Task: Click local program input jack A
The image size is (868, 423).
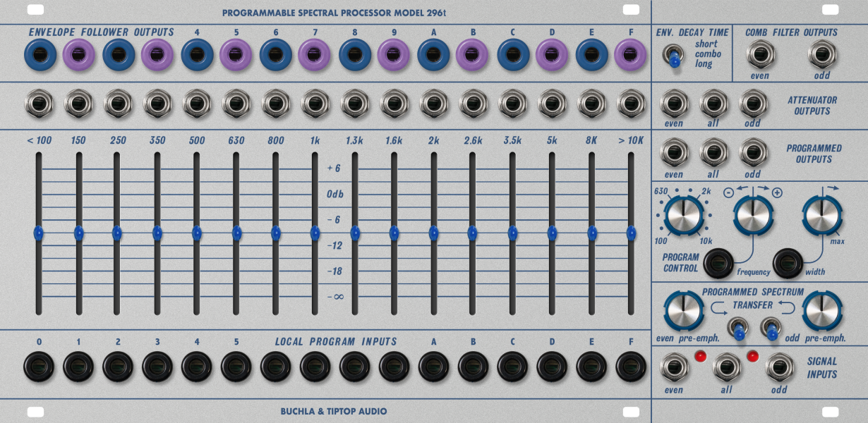Action: coord(434,367)
